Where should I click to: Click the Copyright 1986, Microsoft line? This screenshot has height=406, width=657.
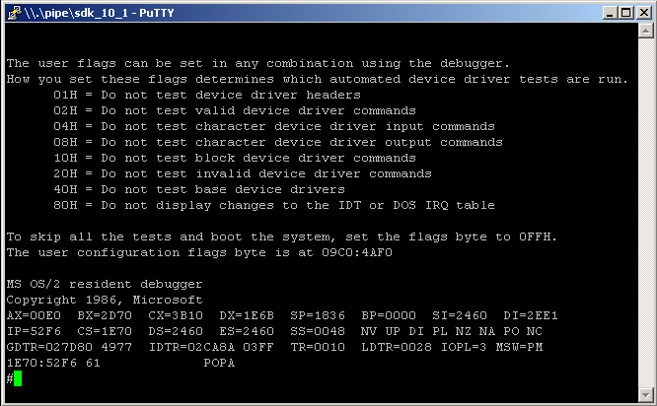pyautogui.click(x=105, y=301)
